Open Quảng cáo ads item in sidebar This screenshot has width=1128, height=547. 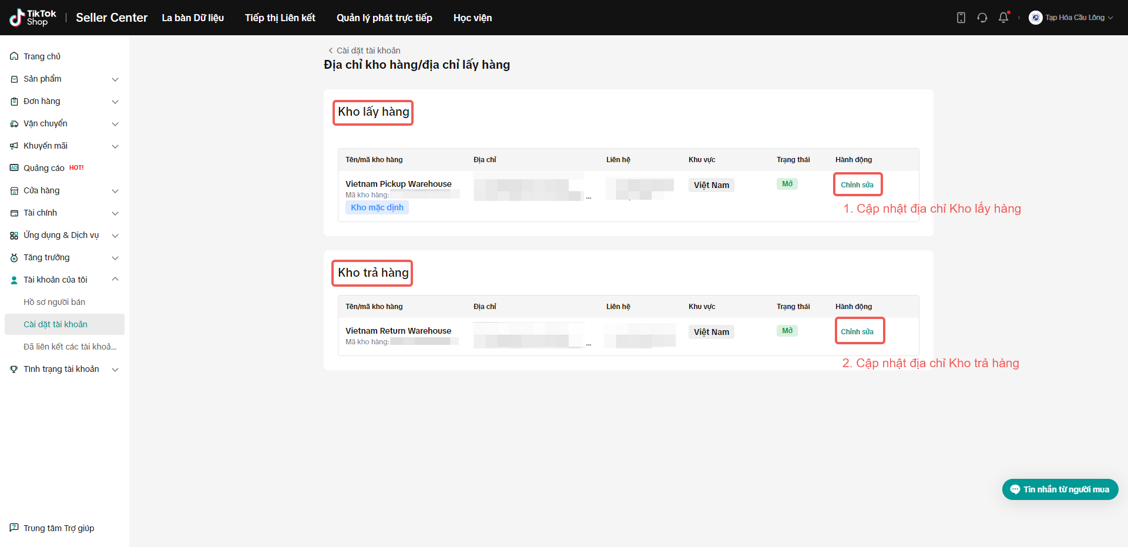click(44, 168)
